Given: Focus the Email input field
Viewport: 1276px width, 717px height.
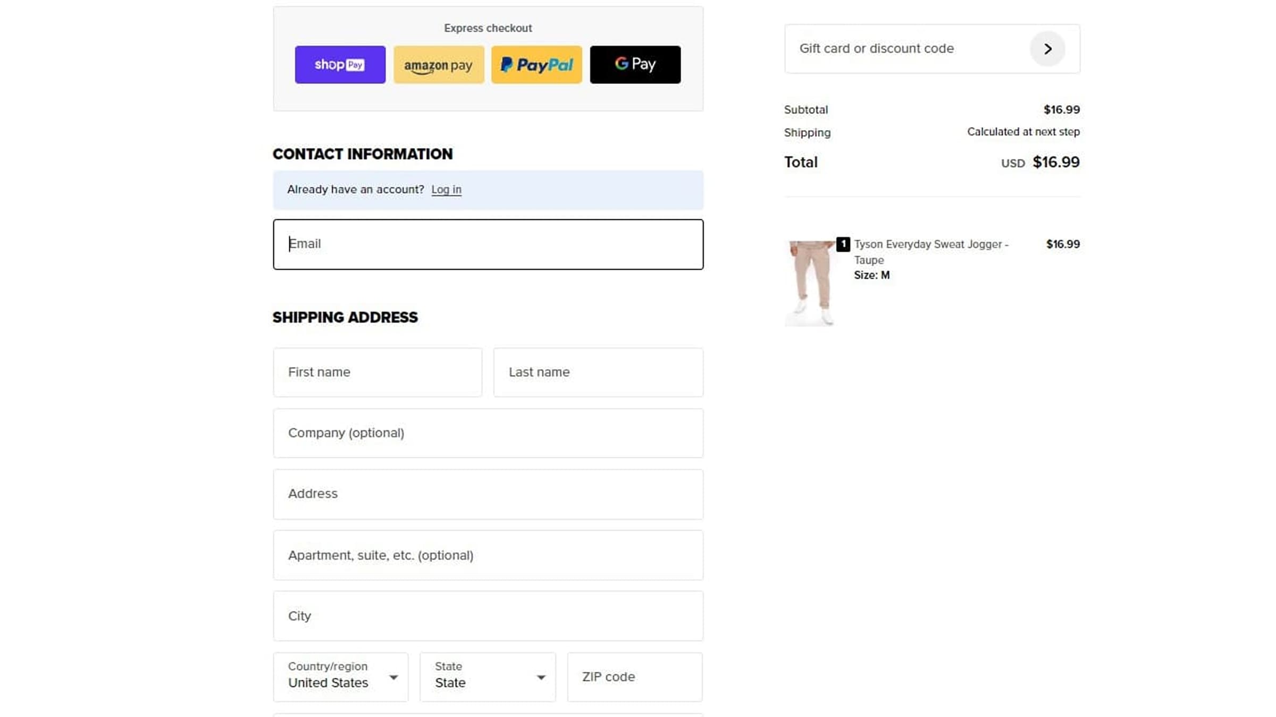Looking at the screenshot, I should click(x=488, y=244).
